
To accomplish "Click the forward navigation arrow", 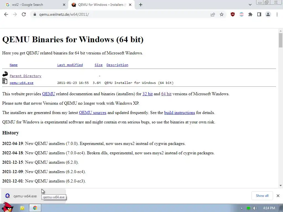I will [15, 14].
